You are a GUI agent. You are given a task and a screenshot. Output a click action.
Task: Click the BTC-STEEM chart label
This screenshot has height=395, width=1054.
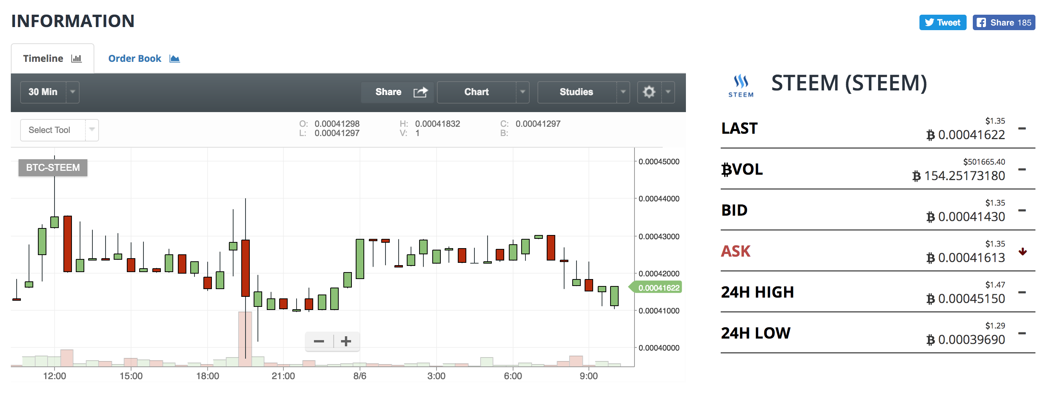pos(53,168)
